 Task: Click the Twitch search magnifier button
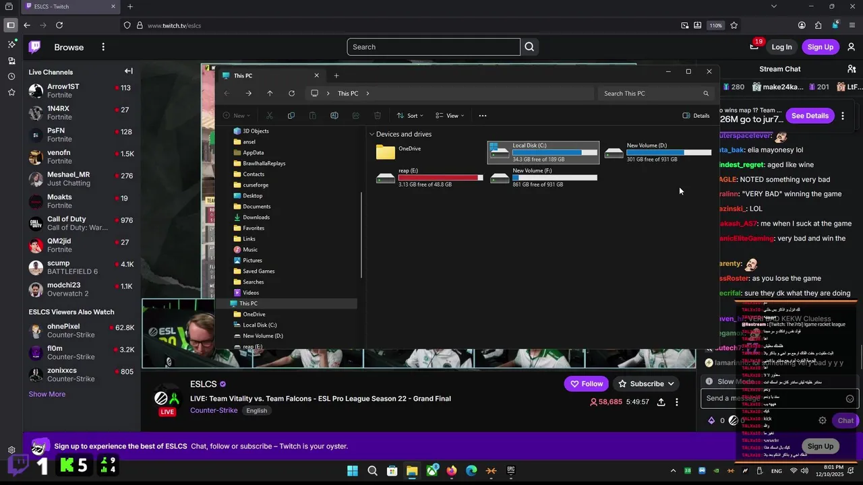529,47
